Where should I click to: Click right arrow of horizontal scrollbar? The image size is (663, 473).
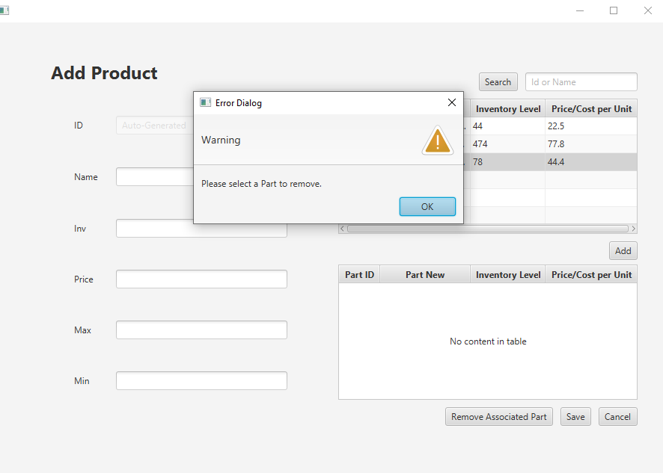pos(633,229)
